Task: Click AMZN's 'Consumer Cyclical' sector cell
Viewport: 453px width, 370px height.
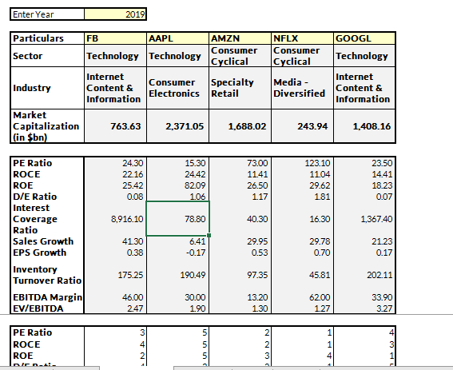Action: click(x=240, y=56)
